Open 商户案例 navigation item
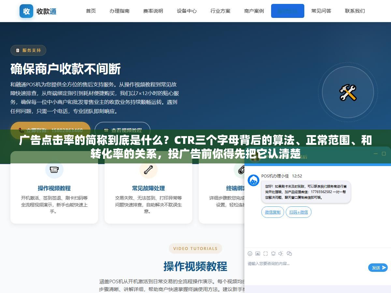Screen dimensions: 391x293 pos(254,11)
